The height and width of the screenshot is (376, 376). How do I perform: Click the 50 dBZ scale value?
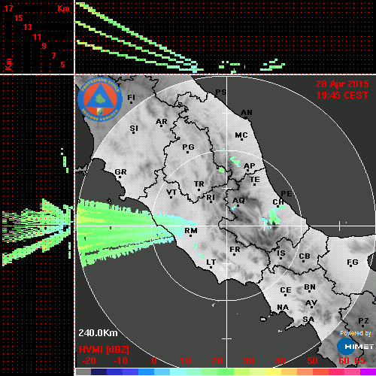point(312,361)
